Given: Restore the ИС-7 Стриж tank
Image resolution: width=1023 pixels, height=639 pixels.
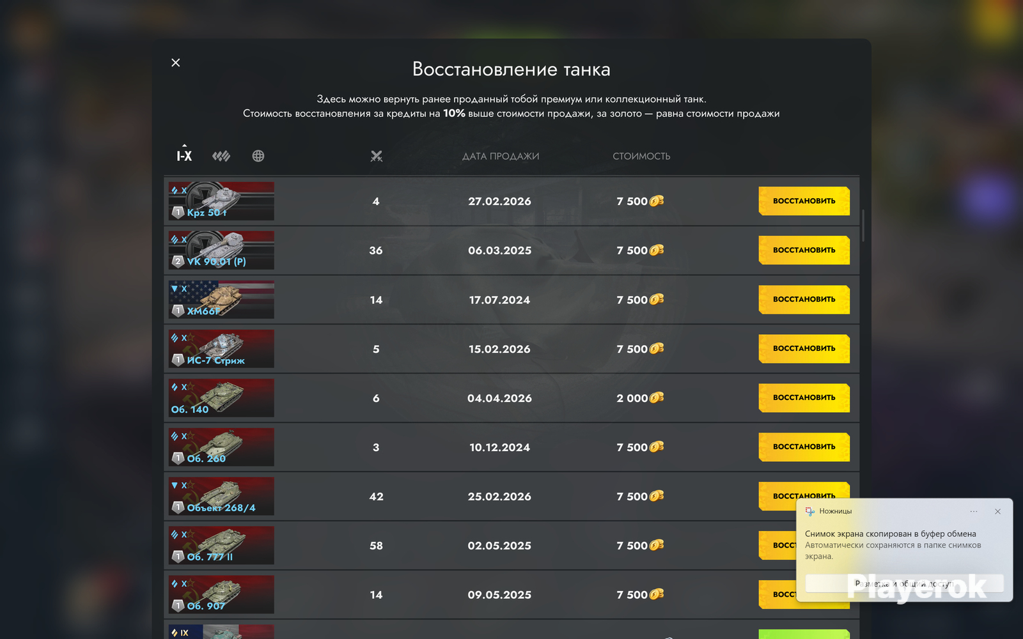Looking at the screenshot, I should (804, 348).
